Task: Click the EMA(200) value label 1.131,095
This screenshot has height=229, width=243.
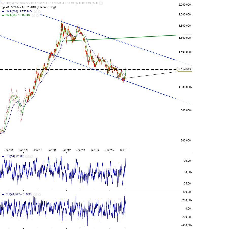Action: (x=25, y=11)
